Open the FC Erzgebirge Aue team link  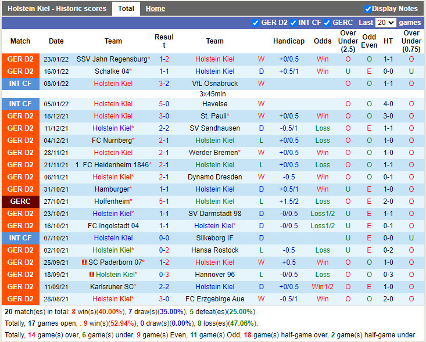(214, 299)
